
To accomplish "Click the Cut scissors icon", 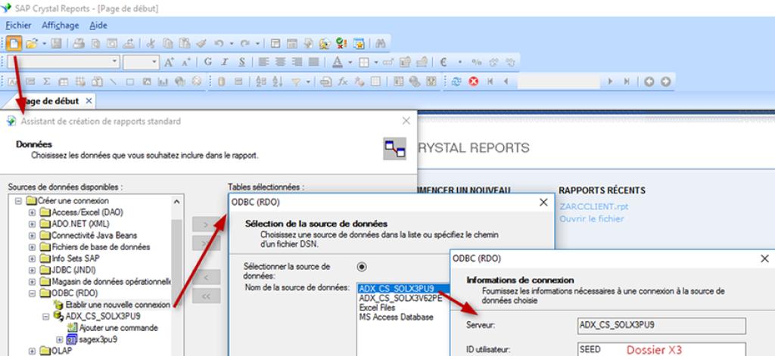I will tap(151, 43).
